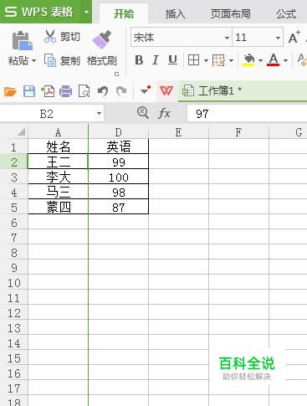The width and height of the screenshot is (307, 406).
Task: Click cell containing 马三
Action: (58, 192)
